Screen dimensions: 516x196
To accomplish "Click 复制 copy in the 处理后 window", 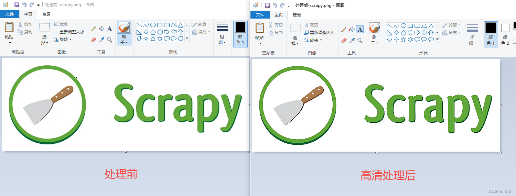I will [x=276, y=33].
